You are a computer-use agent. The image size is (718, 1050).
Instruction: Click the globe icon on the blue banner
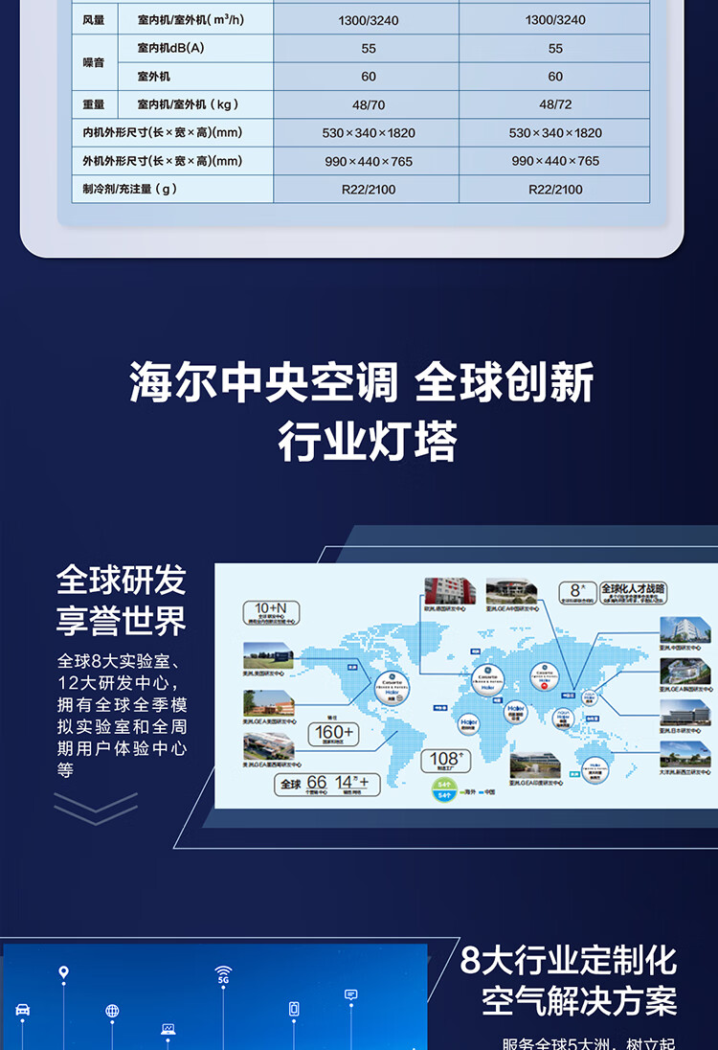pos(112,1011)
